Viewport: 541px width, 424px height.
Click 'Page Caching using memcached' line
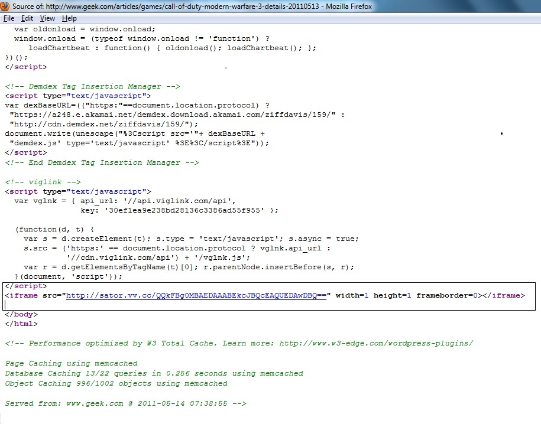point(71,363)
